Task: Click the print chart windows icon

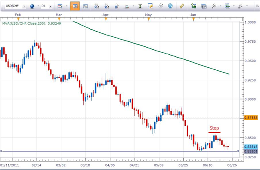Action: coord(204,6)
